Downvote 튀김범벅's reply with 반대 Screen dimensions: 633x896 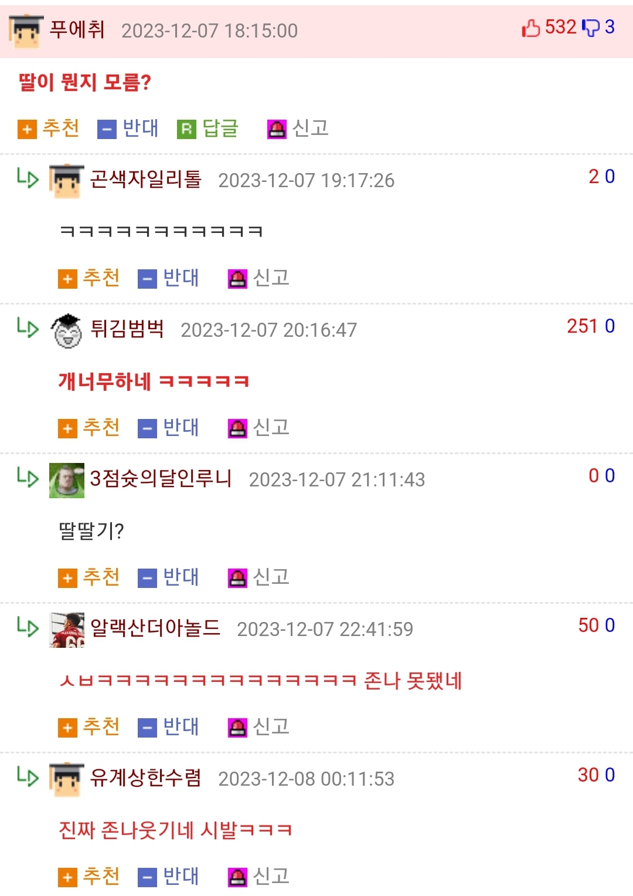168,427
